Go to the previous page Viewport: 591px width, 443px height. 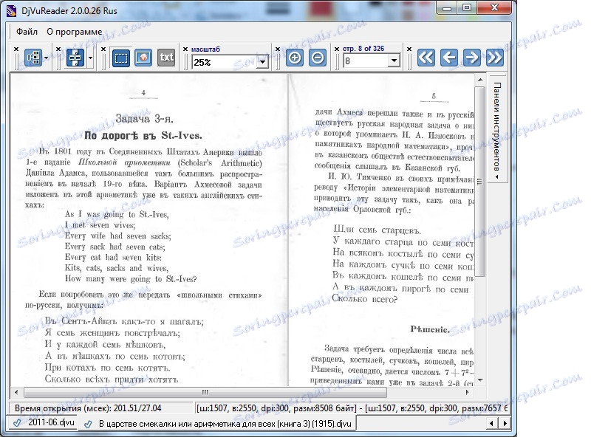(449, 58)
